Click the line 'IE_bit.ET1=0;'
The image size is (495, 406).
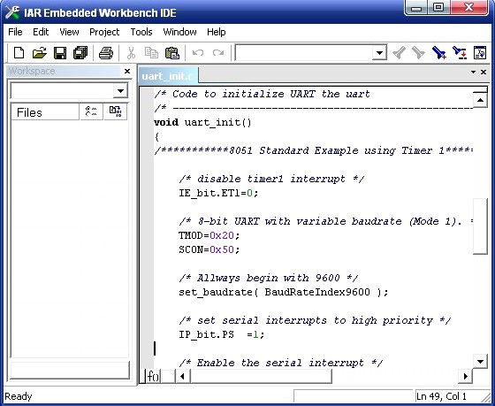pyautogui.click(x=218, y=193)
